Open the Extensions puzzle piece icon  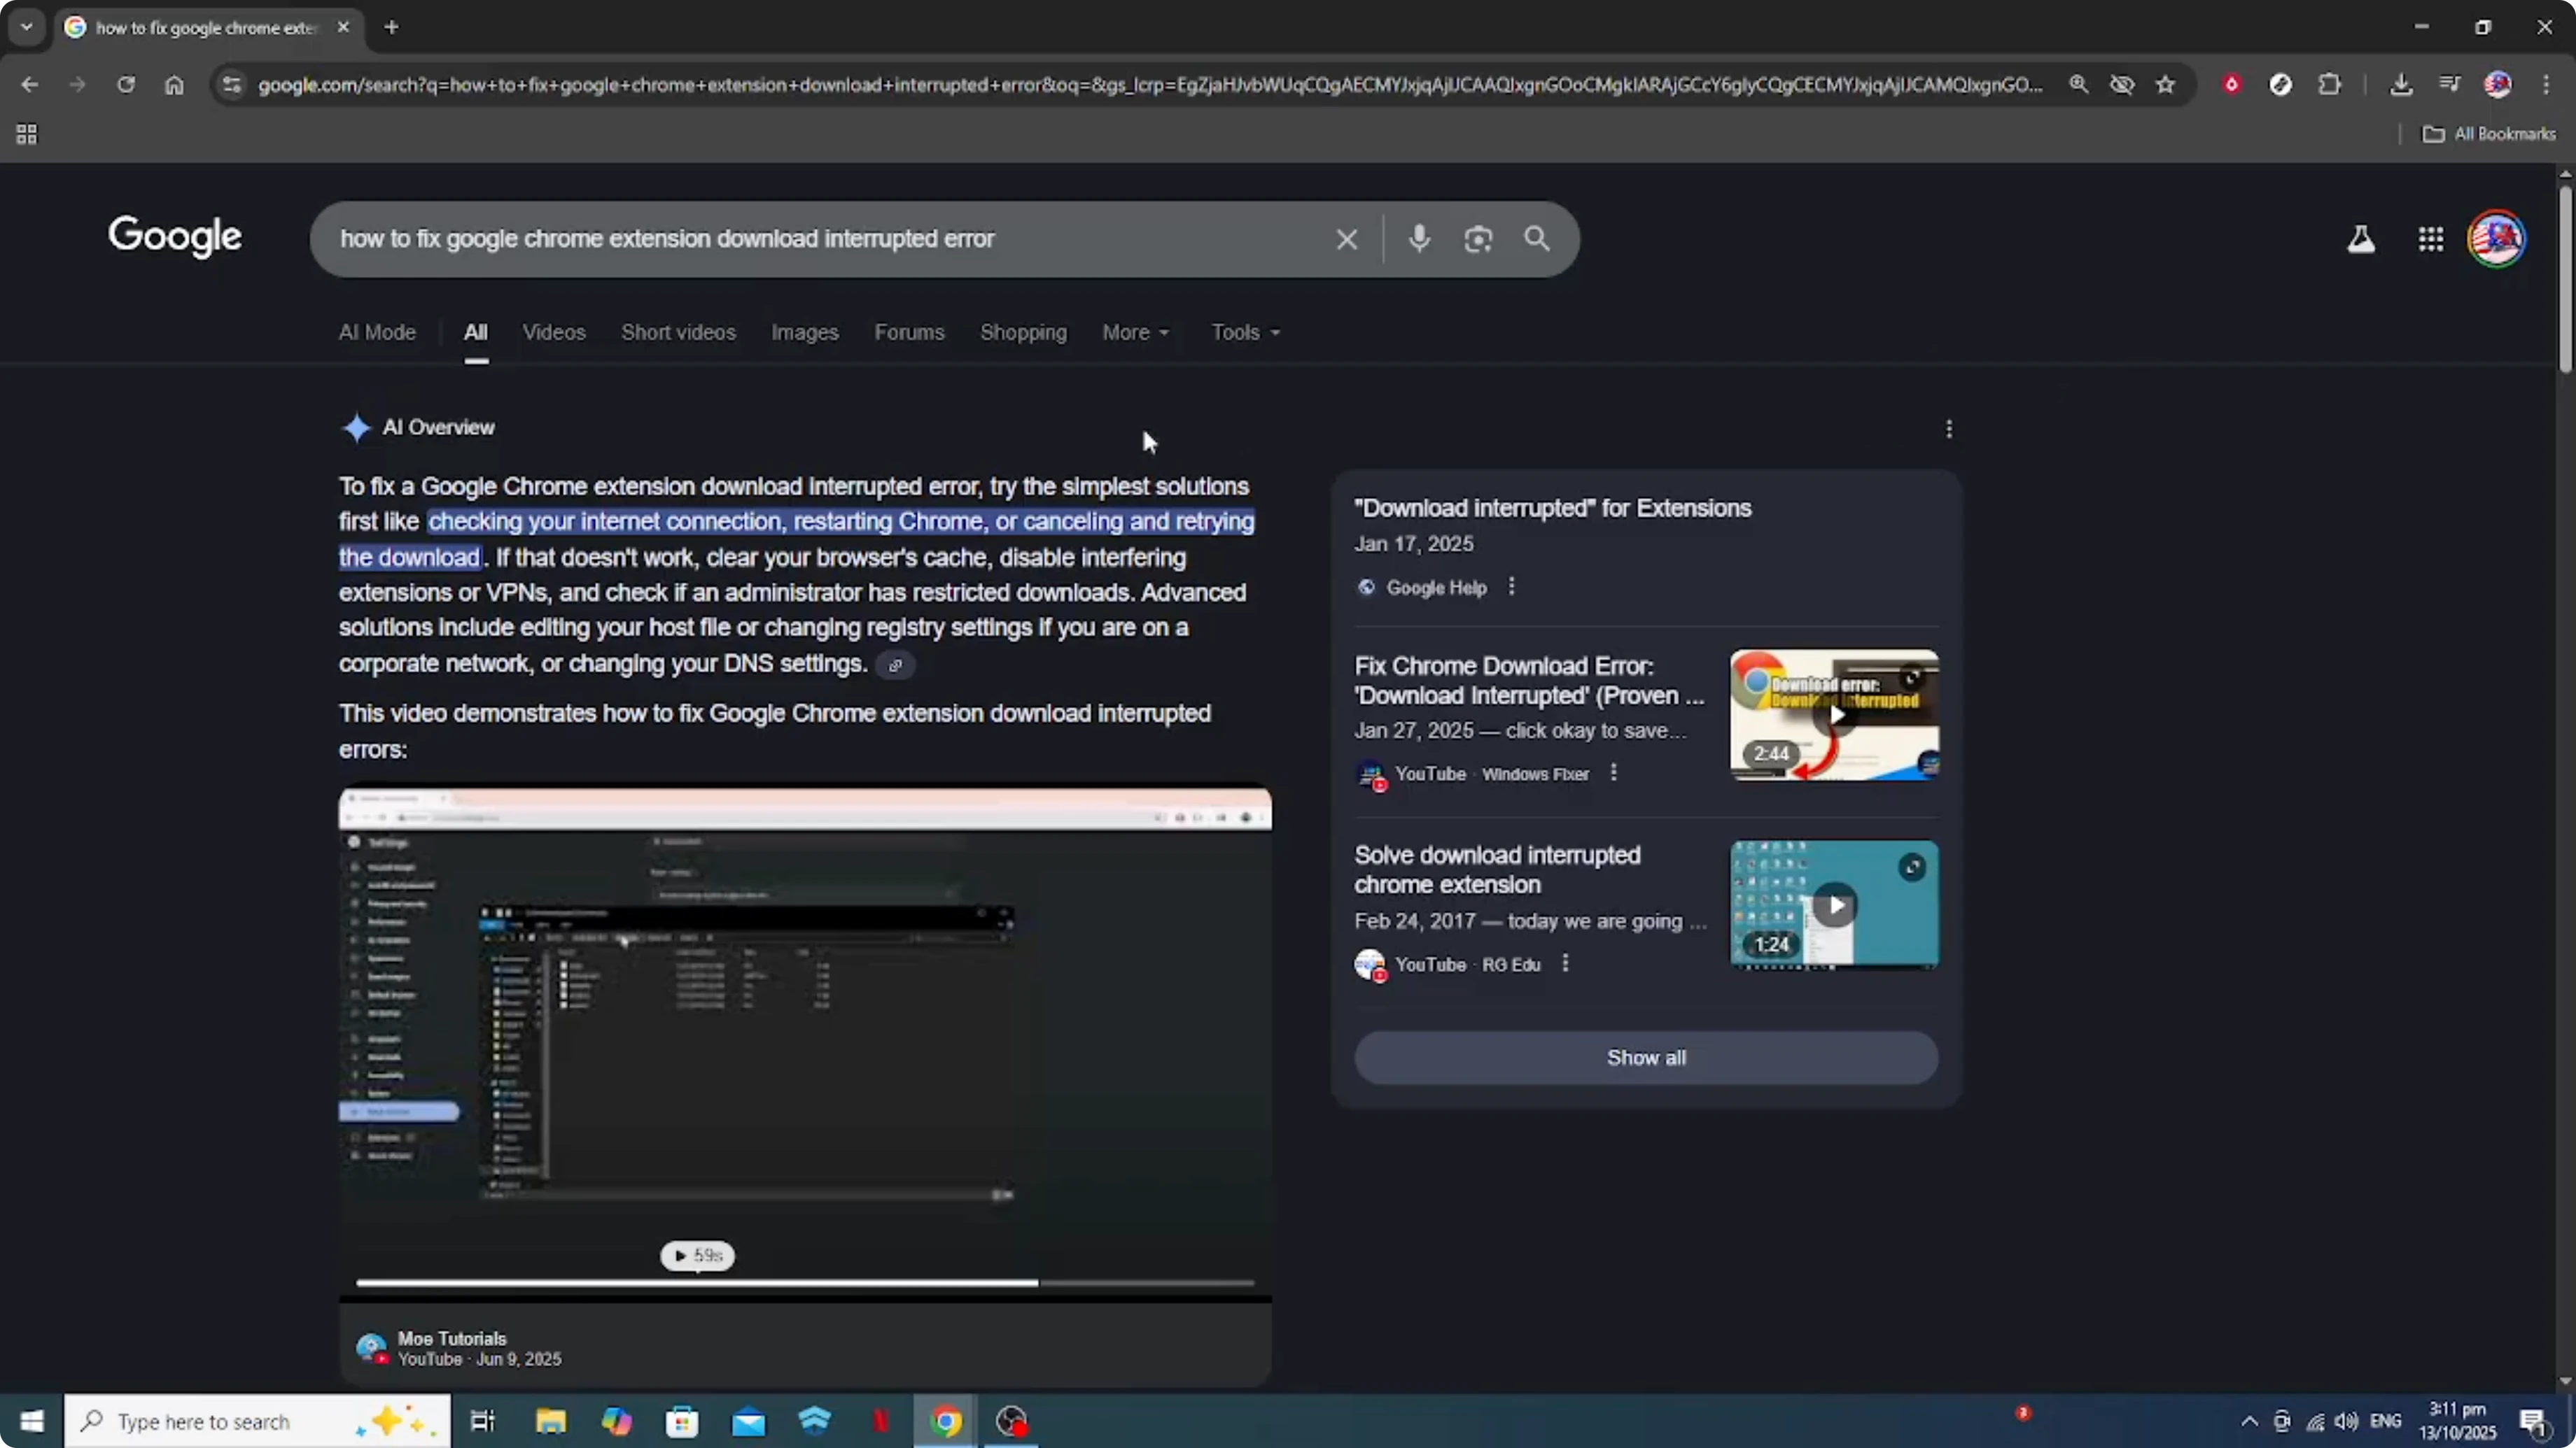click(2330, 84)
